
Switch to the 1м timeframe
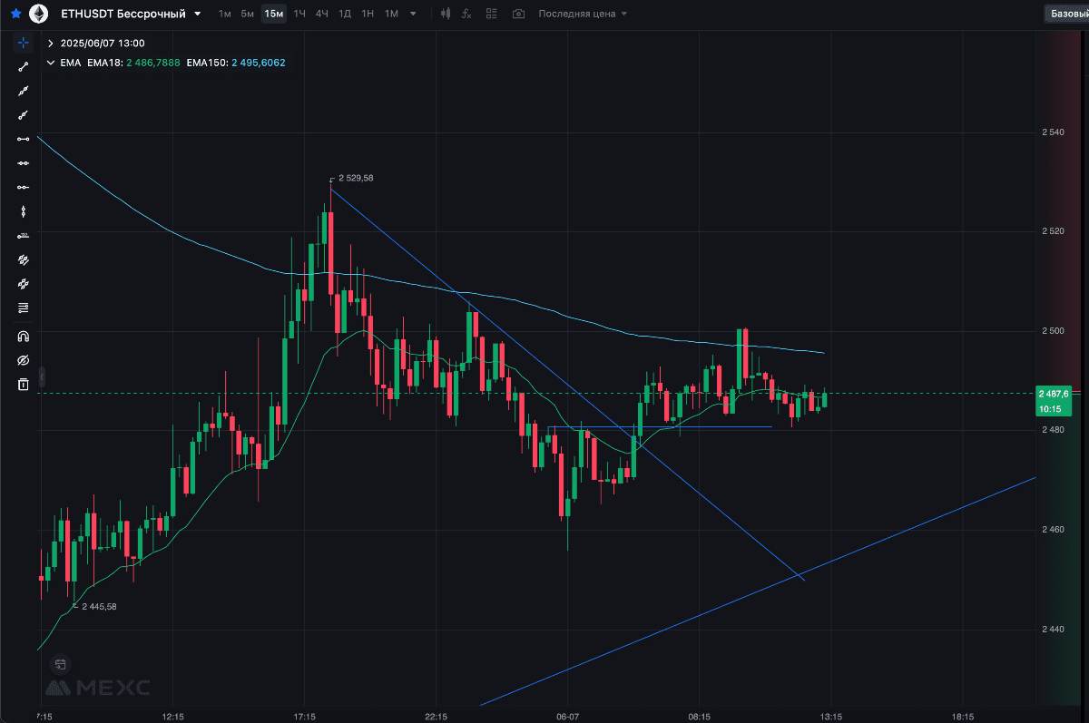click(x=225, y=14)
